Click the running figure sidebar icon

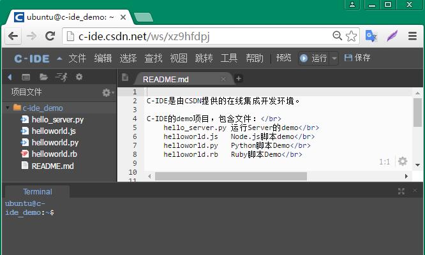tap(61, 77)
